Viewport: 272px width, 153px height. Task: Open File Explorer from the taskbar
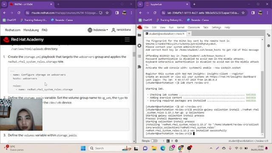tap(154, 148)
